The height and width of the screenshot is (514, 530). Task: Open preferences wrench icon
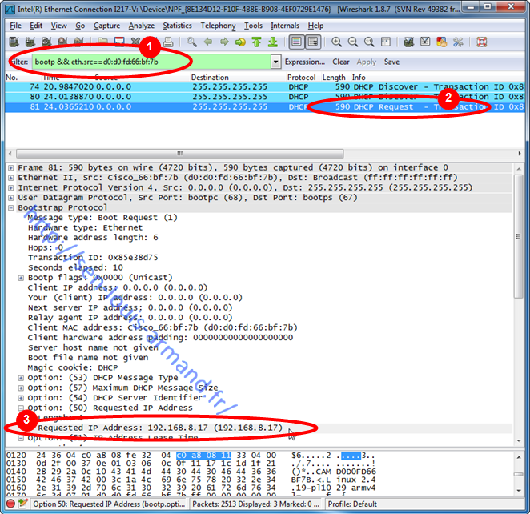click(x=458, y=42)
